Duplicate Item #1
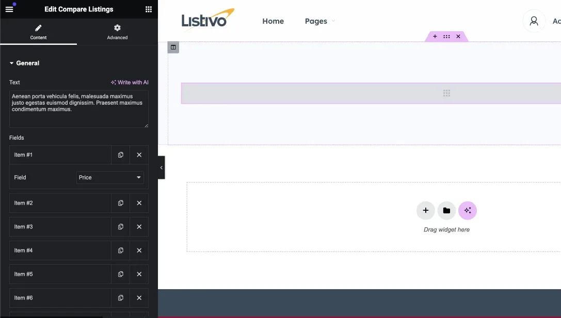 tap(121, 155)
